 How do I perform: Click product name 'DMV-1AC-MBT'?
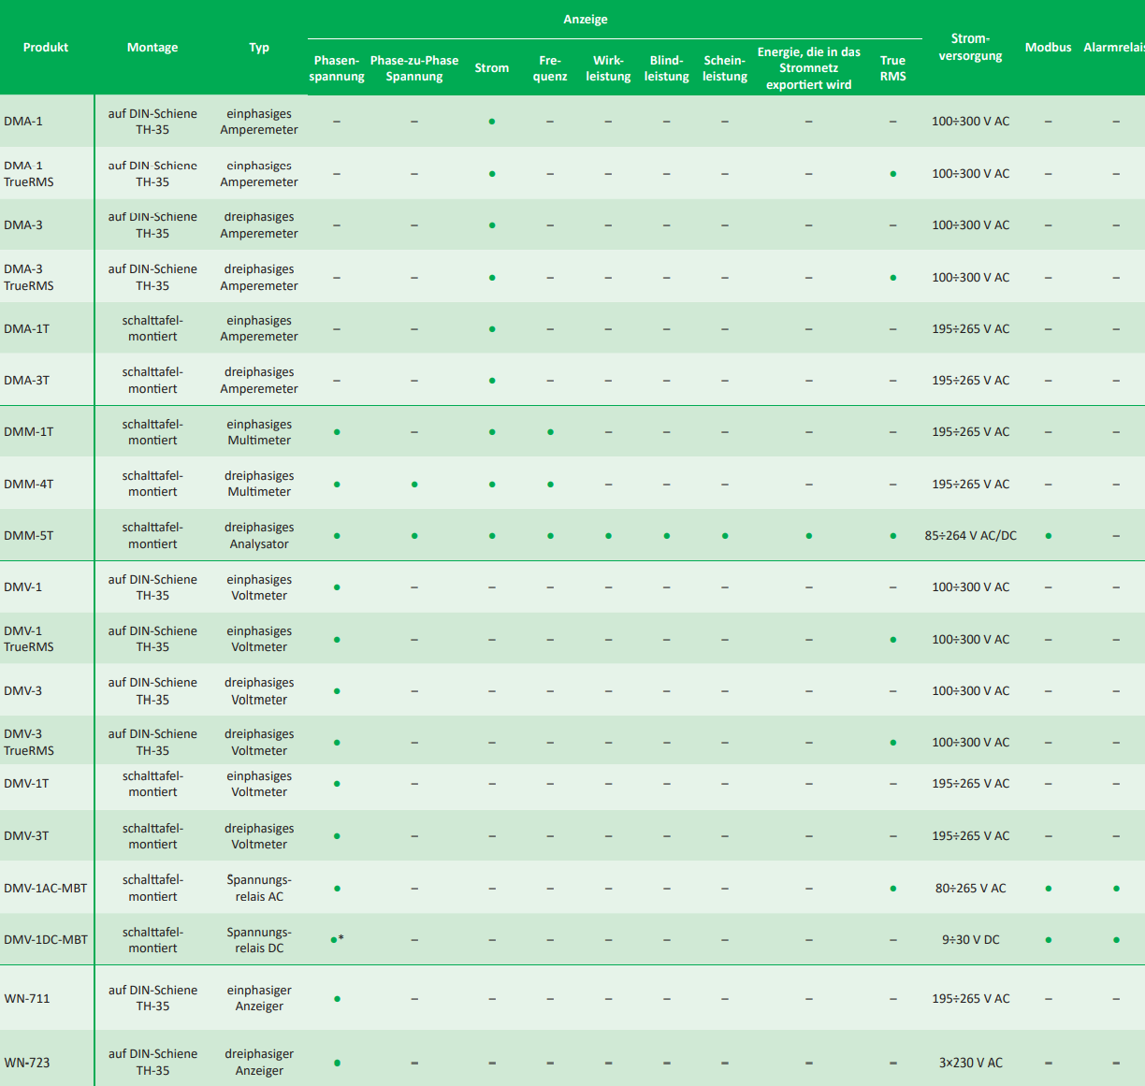tap(46, 889)
